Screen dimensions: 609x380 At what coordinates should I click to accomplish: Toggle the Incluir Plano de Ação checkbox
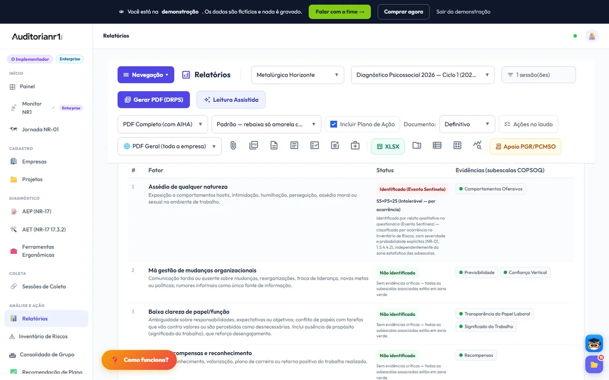(333, 124)
